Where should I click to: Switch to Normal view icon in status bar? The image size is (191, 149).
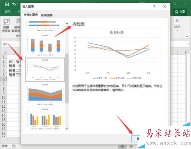tap(122, 146)
